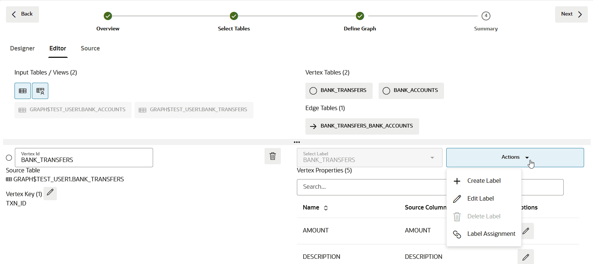
Task: Click pencil icon for AMOUNT property
Action: pos(526,231)
